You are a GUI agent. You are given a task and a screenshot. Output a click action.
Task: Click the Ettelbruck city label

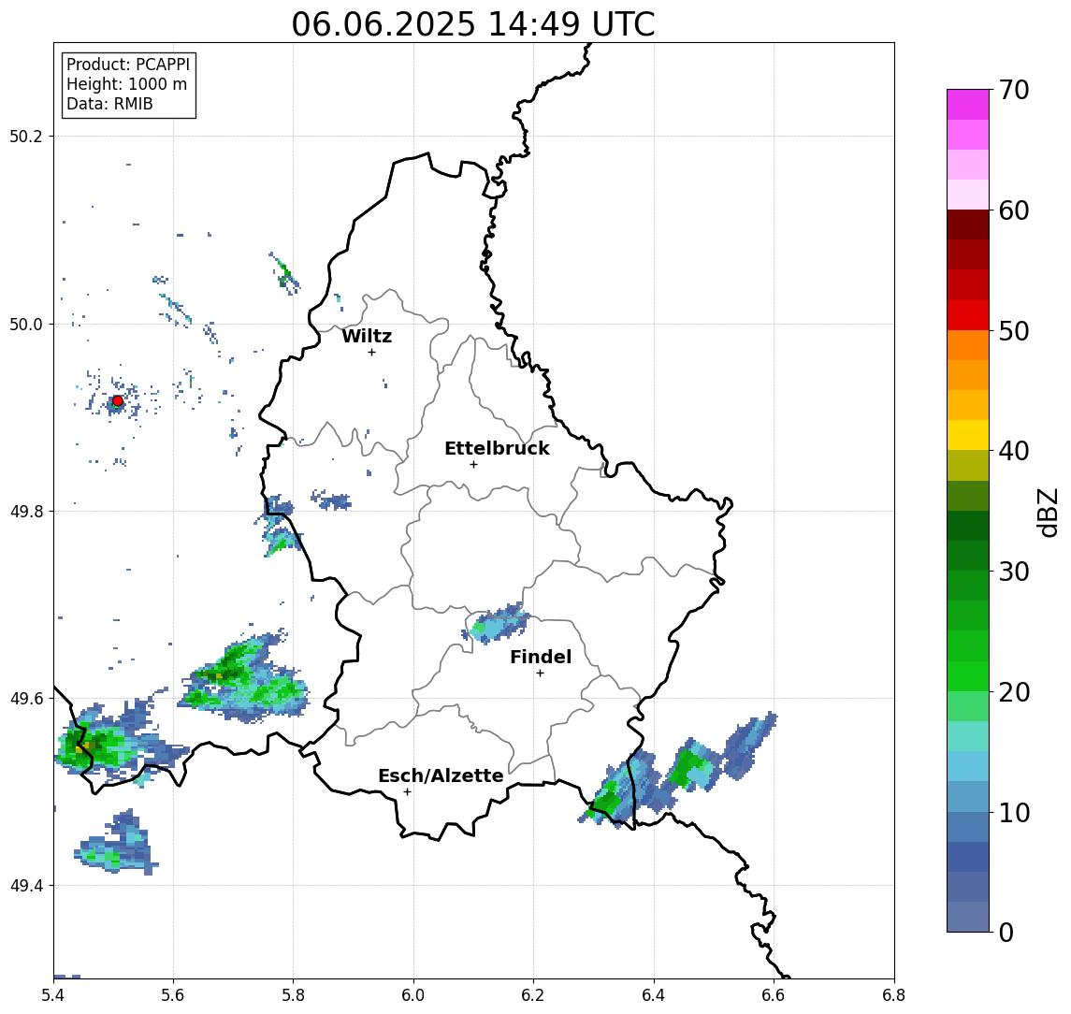[497, 448]
